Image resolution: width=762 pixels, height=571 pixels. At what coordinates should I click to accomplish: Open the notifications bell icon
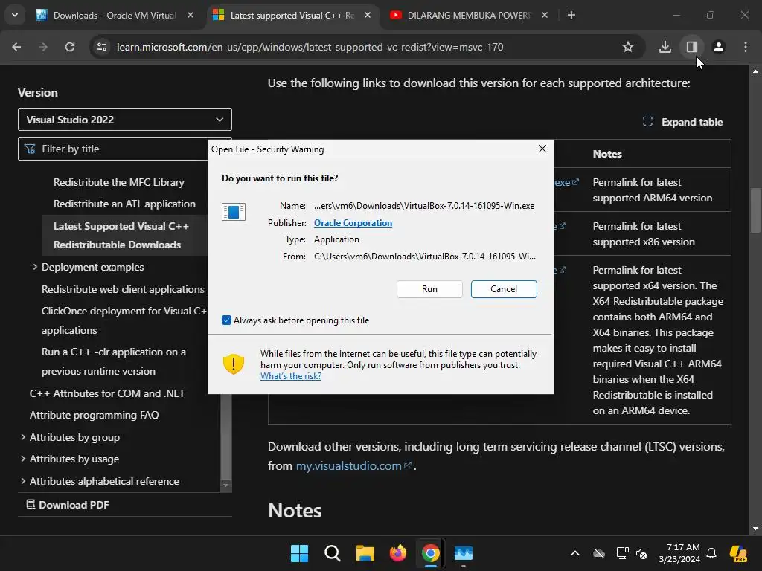[711, 553]
